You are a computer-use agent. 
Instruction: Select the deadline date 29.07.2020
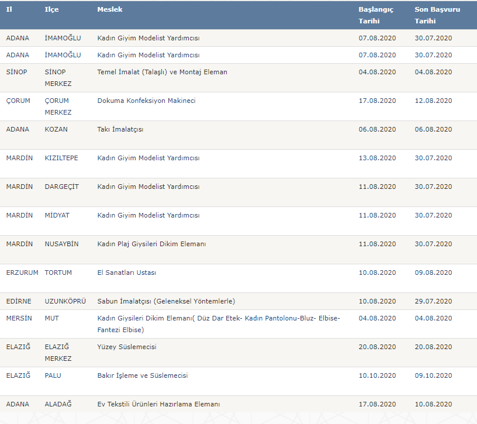[x=433, y=301]
